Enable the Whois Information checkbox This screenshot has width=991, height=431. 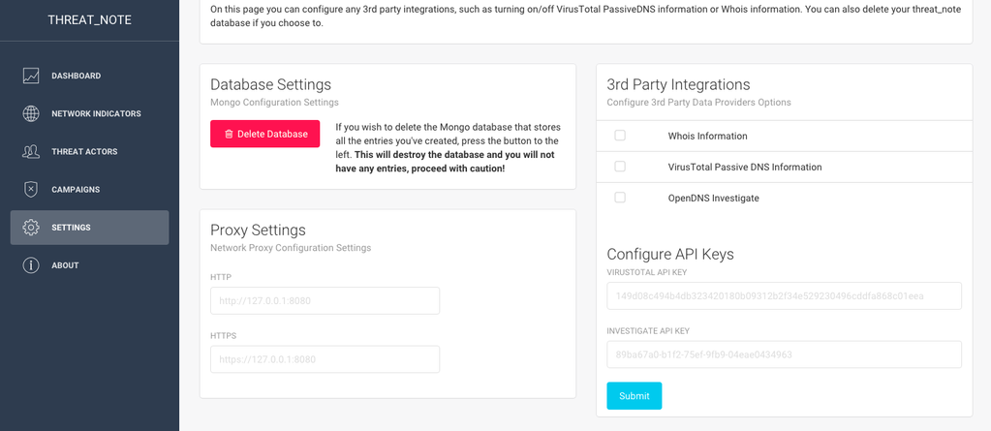click(620, 136)
